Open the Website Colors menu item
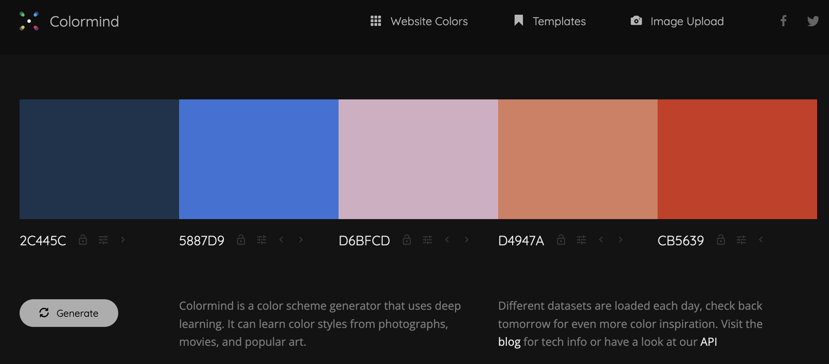Viewport: 829px width, 364px height. point(419,21)
